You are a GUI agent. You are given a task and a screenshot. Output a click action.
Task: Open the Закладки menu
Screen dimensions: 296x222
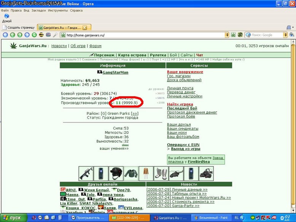pos(39,10)
